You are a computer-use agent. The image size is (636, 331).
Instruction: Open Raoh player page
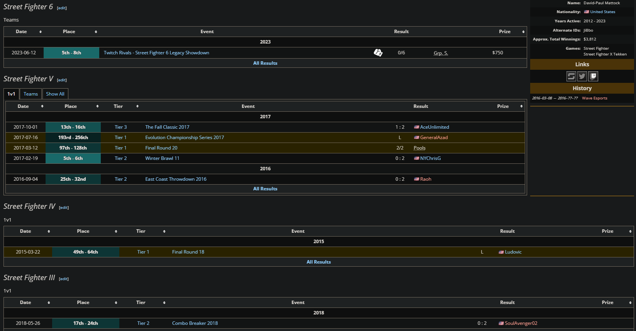pos(426,179)
